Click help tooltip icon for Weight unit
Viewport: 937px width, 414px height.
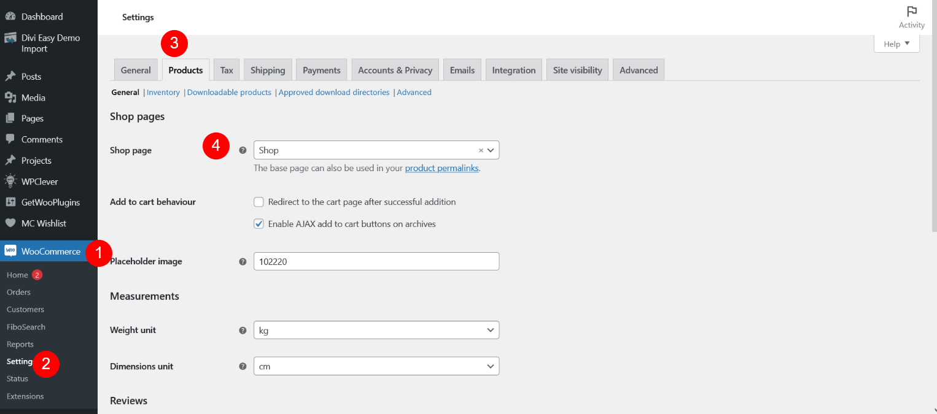point(243,330)
